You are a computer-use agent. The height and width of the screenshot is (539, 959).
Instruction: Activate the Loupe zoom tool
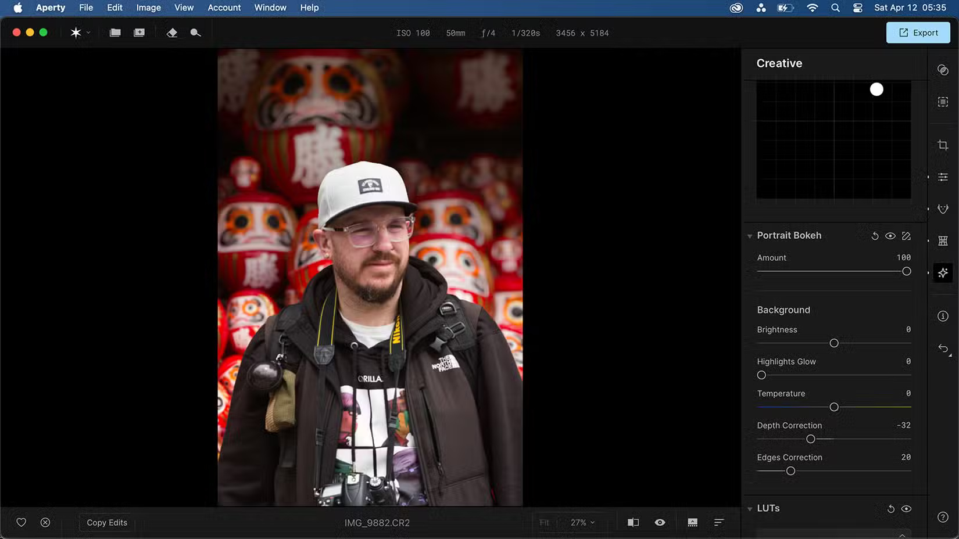[195, 33]
